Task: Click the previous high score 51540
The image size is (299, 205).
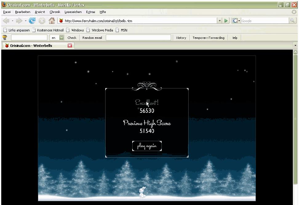Action: coord(147,131)
